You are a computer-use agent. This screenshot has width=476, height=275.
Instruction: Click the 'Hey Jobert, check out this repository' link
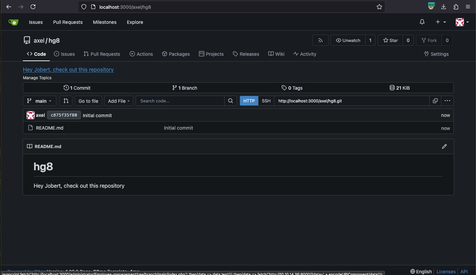pyautogui.click(x=68, y=70)
